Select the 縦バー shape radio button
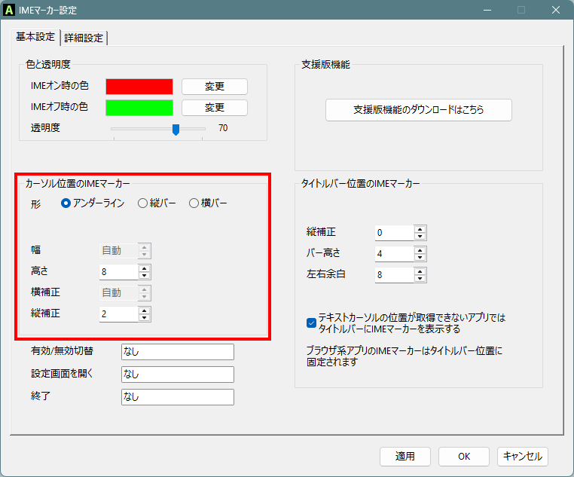 tap(142, 203)
